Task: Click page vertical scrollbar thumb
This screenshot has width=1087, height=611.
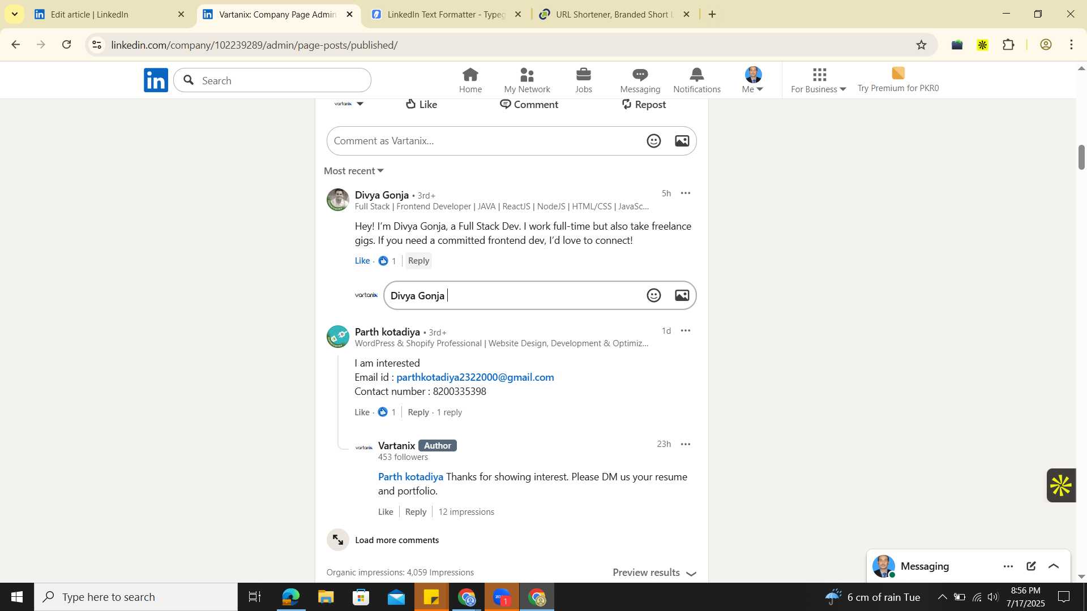Action: pos(1081,157)
